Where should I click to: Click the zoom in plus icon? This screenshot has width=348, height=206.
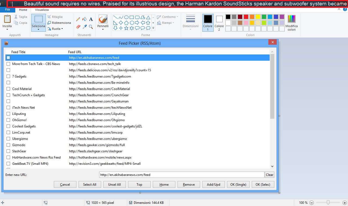(344, 203)
